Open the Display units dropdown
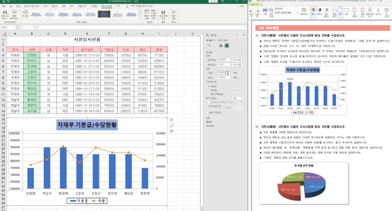 pyautogui.click(x=237, y=98)
